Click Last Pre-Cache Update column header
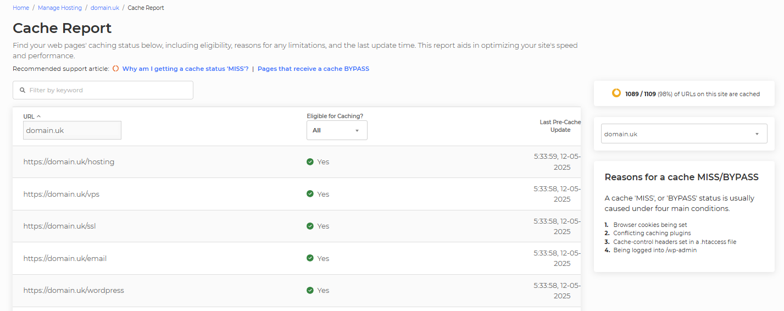Viewport: 784px width, 311px height. [x=560, y=126]
